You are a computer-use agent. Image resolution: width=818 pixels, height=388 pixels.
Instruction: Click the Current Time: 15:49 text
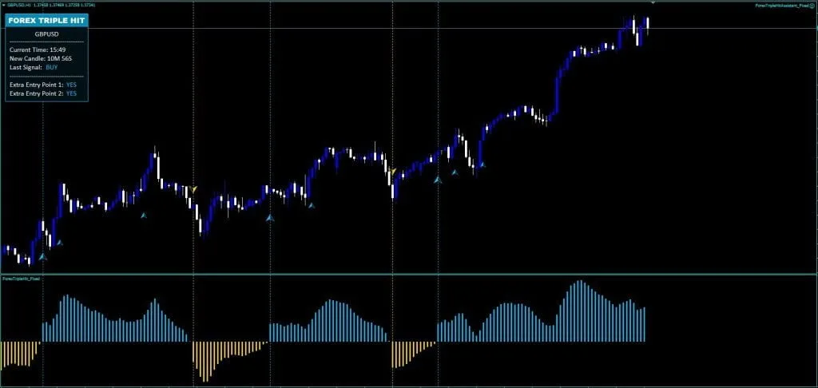(38, 49)
